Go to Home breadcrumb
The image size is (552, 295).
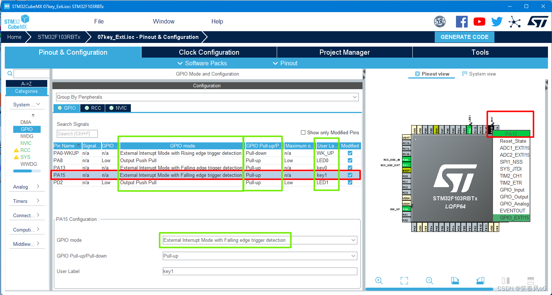coord(14,37)
